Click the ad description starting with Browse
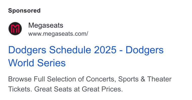Viewport: 192px width, 100px height. [x=90, y=84]
